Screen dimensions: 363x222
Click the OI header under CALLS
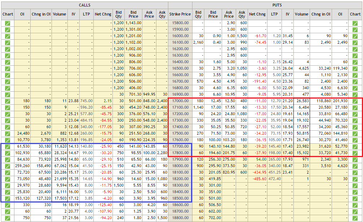coord(22,14)
